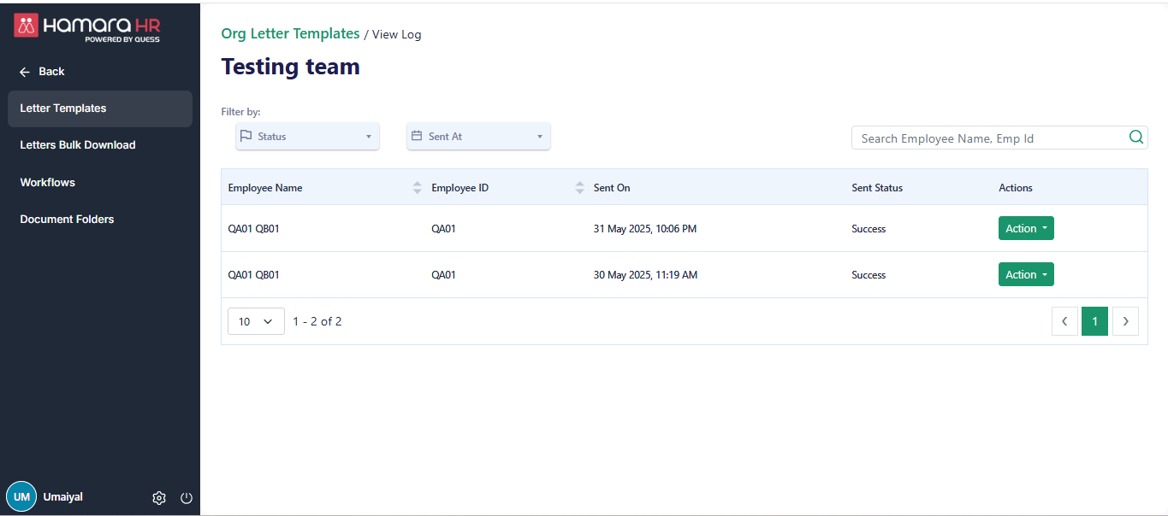Screen dimensions: 1168x516
Task: Navigate to Workflows in sidebar
Action: tap(48, 183)
